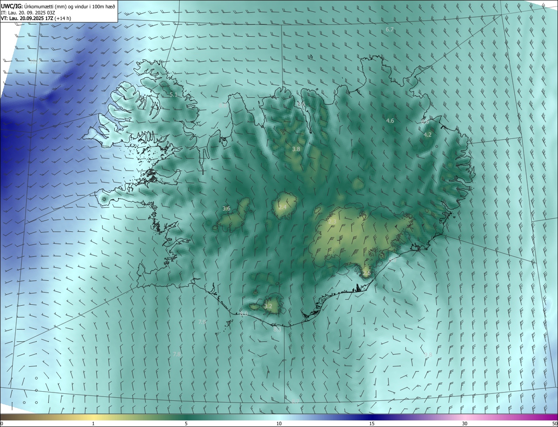Image resolution: width=558 pixels, height=427 pixels.
Task: Click the 4.6 precipitation value label
Action: point(390,121)
